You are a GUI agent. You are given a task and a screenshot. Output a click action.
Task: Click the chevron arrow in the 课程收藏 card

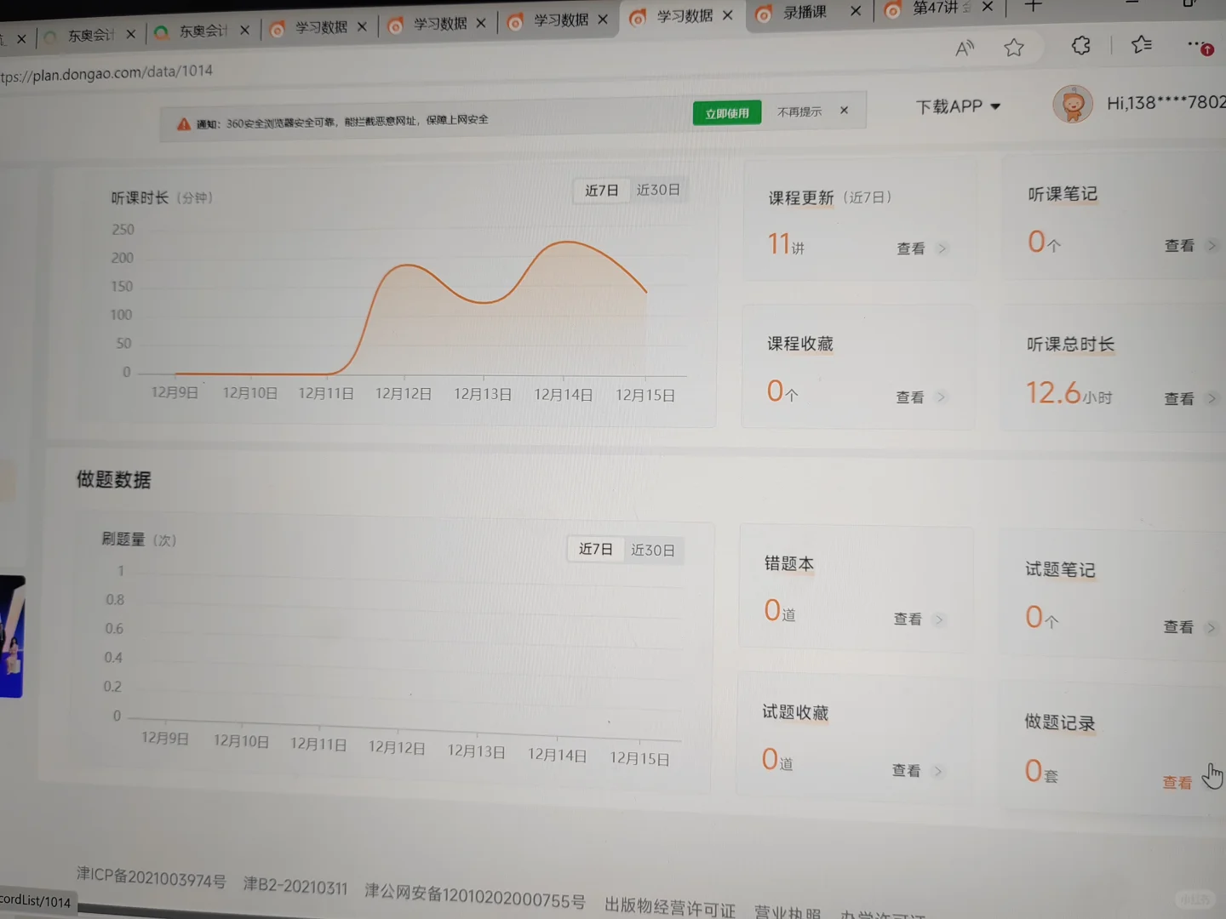coord(941,397)
